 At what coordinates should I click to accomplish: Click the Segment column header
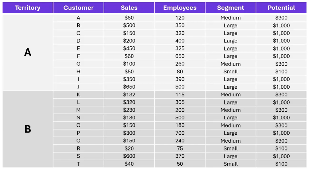pyautogui.click(x=231, y=8)
